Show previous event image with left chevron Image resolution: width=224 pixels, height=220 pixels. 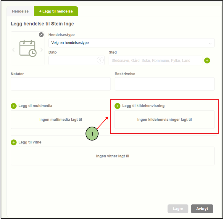coord(14,50)
